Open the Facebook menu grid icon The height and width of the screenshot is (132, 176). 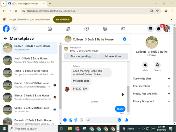150,29
